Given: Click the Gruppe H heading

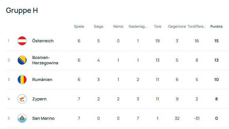Looking at the screenshot, I should click(x=22, y=10).
